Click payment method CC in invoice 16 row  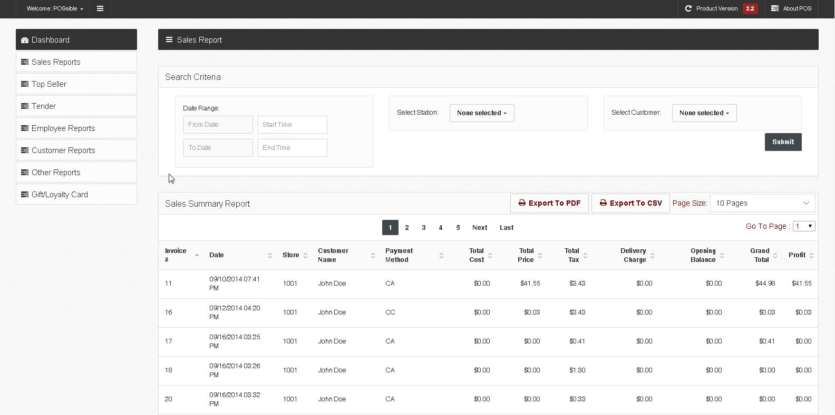[390, 312]
